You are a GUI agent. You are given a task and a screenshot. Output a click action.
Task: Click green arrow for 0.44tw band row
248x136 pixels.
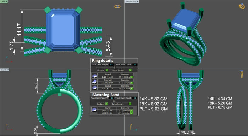(x=131, y=113)
